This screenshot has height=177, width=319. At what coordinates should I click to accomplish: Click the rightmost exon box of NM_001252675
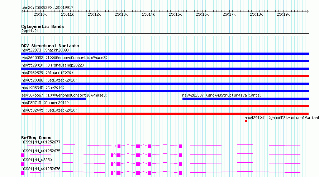180,155
